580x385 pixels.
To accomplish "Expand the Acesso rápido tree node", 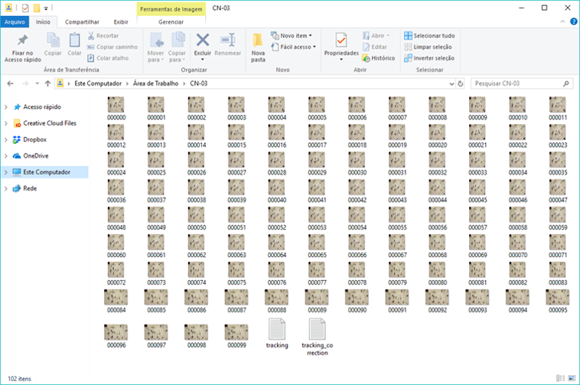I will tap(6, 107).
